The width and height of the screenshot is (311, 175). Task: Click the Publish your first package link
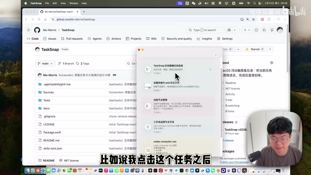tap(234, 162)
